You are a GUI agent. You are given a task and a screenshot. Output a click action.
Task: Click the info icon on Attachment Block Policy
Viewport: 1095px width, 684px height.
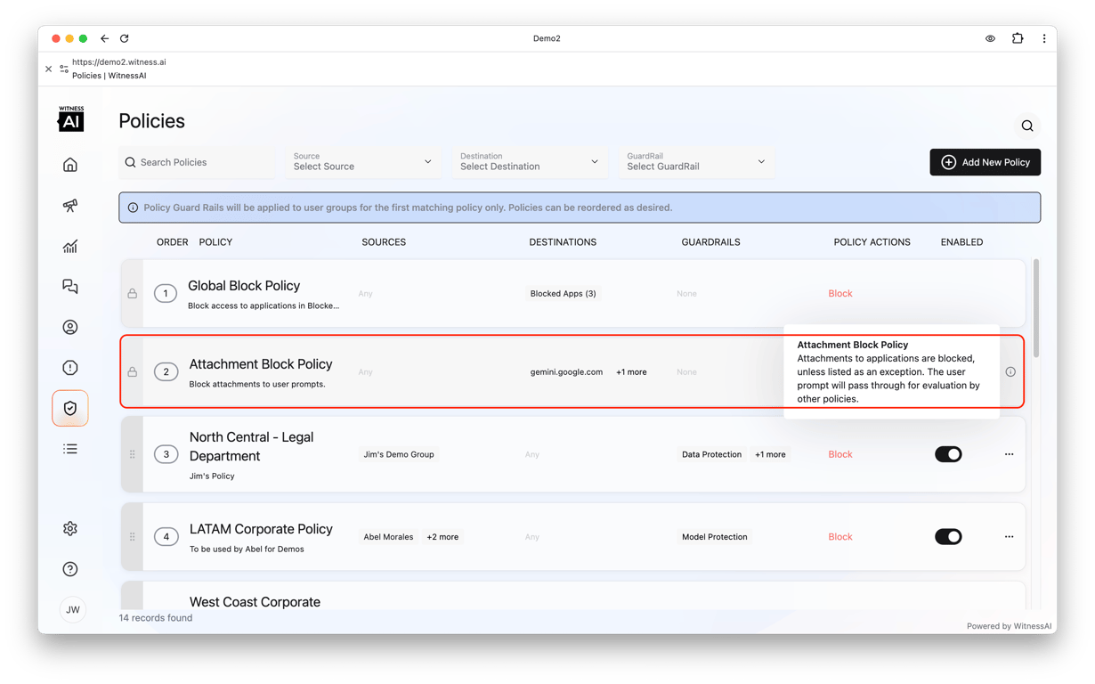(x=1010, y=371)
